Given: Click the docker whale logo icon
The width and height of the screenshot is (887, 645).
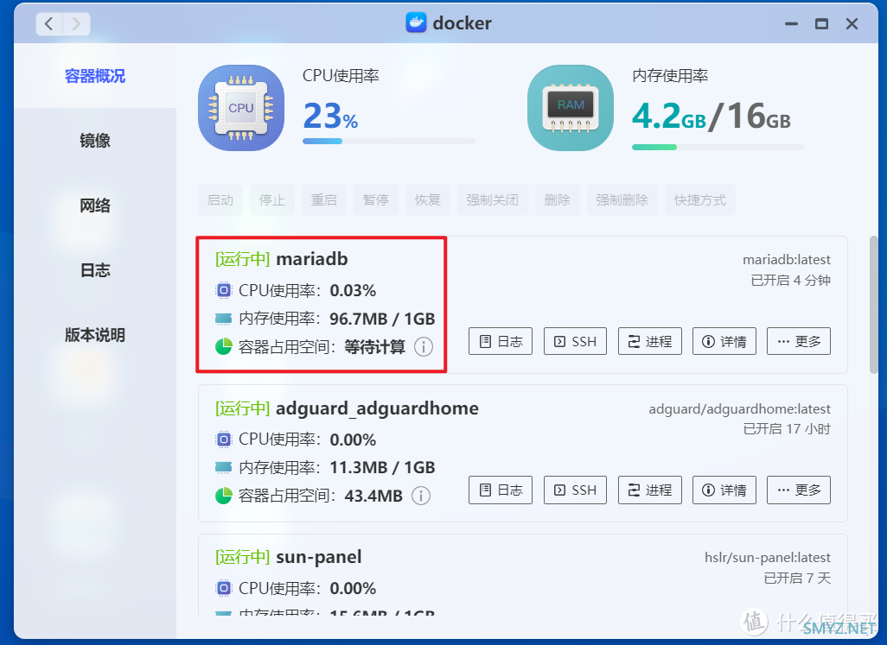Looking at the screenshot, I should [417, 23].
